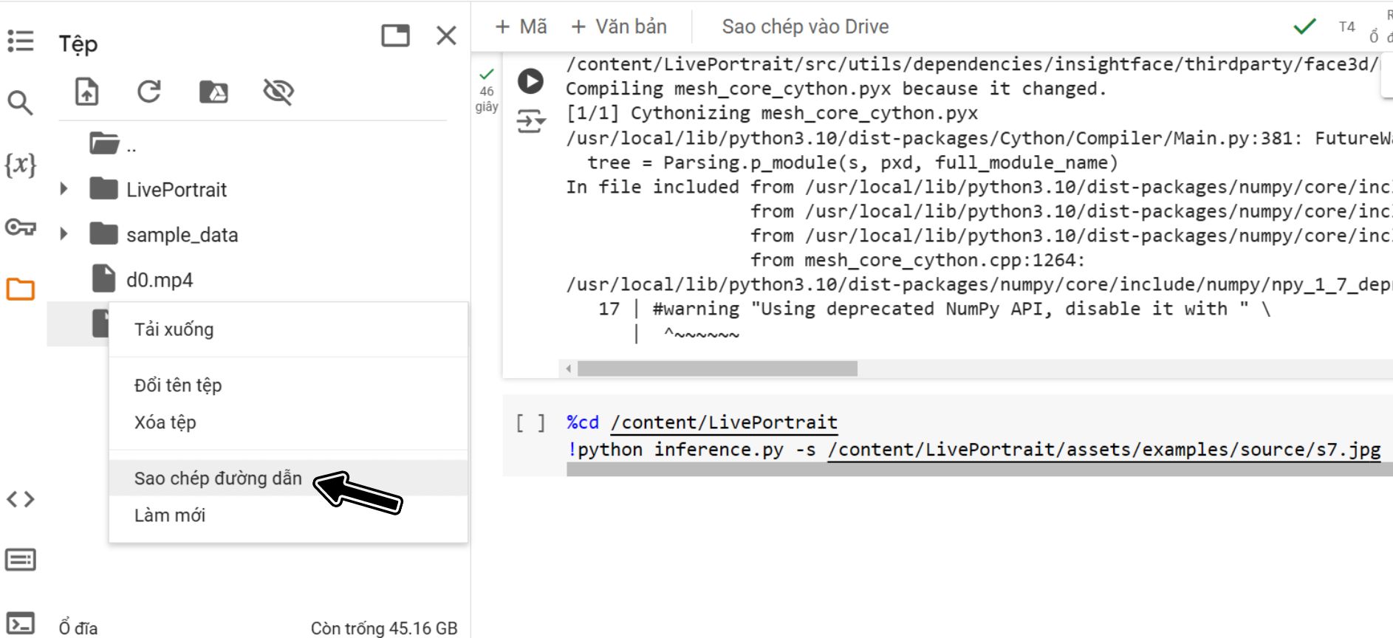
Task: Select the d0.mp4 file
Action: click(143, 279)
